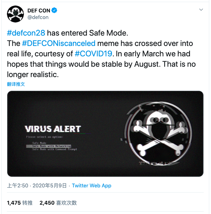This screenshot has width=211, height=214.
Task: Open the Twitter Web App source link
Action: tap(91, 186)
